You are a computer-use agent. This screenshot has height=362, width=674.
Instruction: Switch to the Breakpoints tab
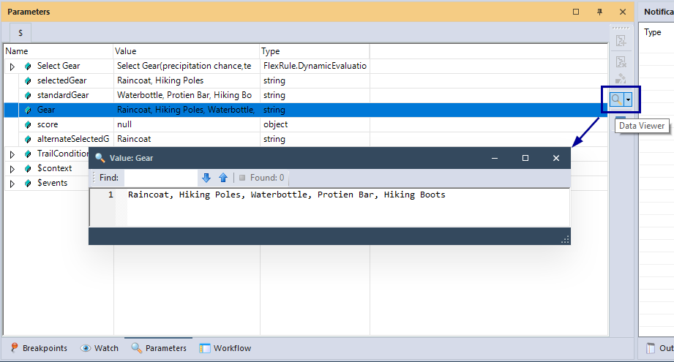point(39,348)
